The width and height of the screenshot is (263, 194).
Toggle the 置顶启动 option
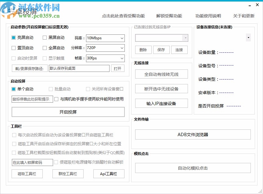point(13,48)
